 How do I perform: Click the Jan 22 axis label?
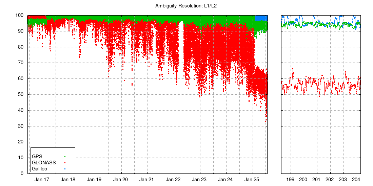point(174,179)
